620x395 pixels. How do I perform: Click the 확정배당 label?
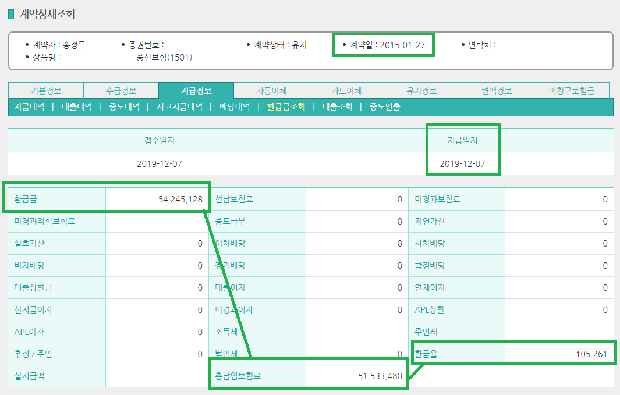click(430, 265)
